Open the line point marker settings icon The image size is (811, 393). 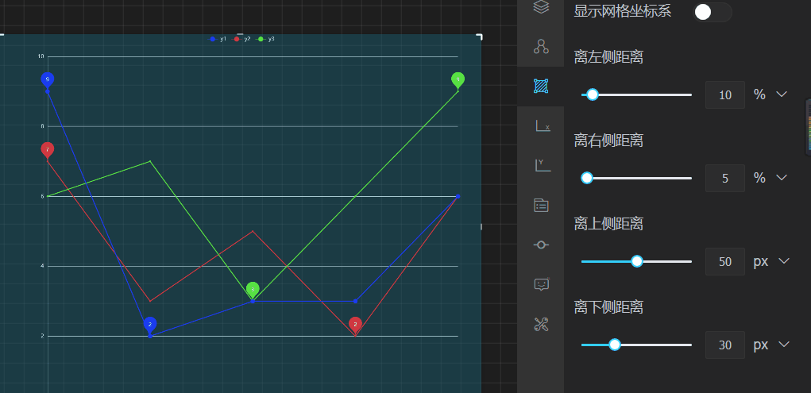click(x=541, y=245)
